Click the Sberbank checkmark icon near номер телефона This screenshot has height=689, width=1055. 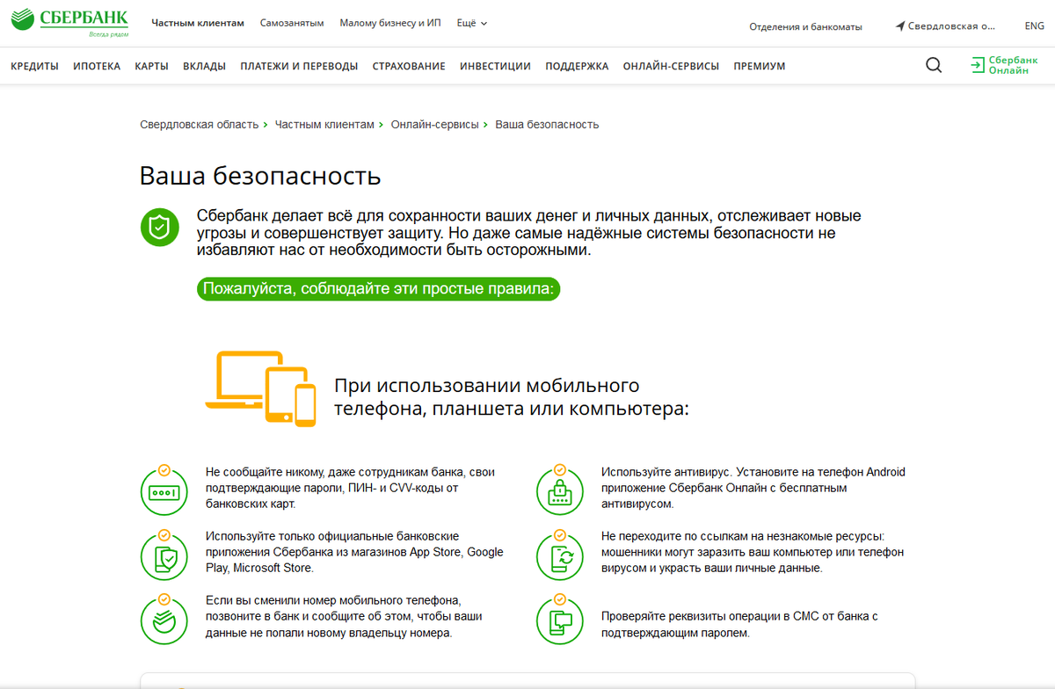(164, 619)
